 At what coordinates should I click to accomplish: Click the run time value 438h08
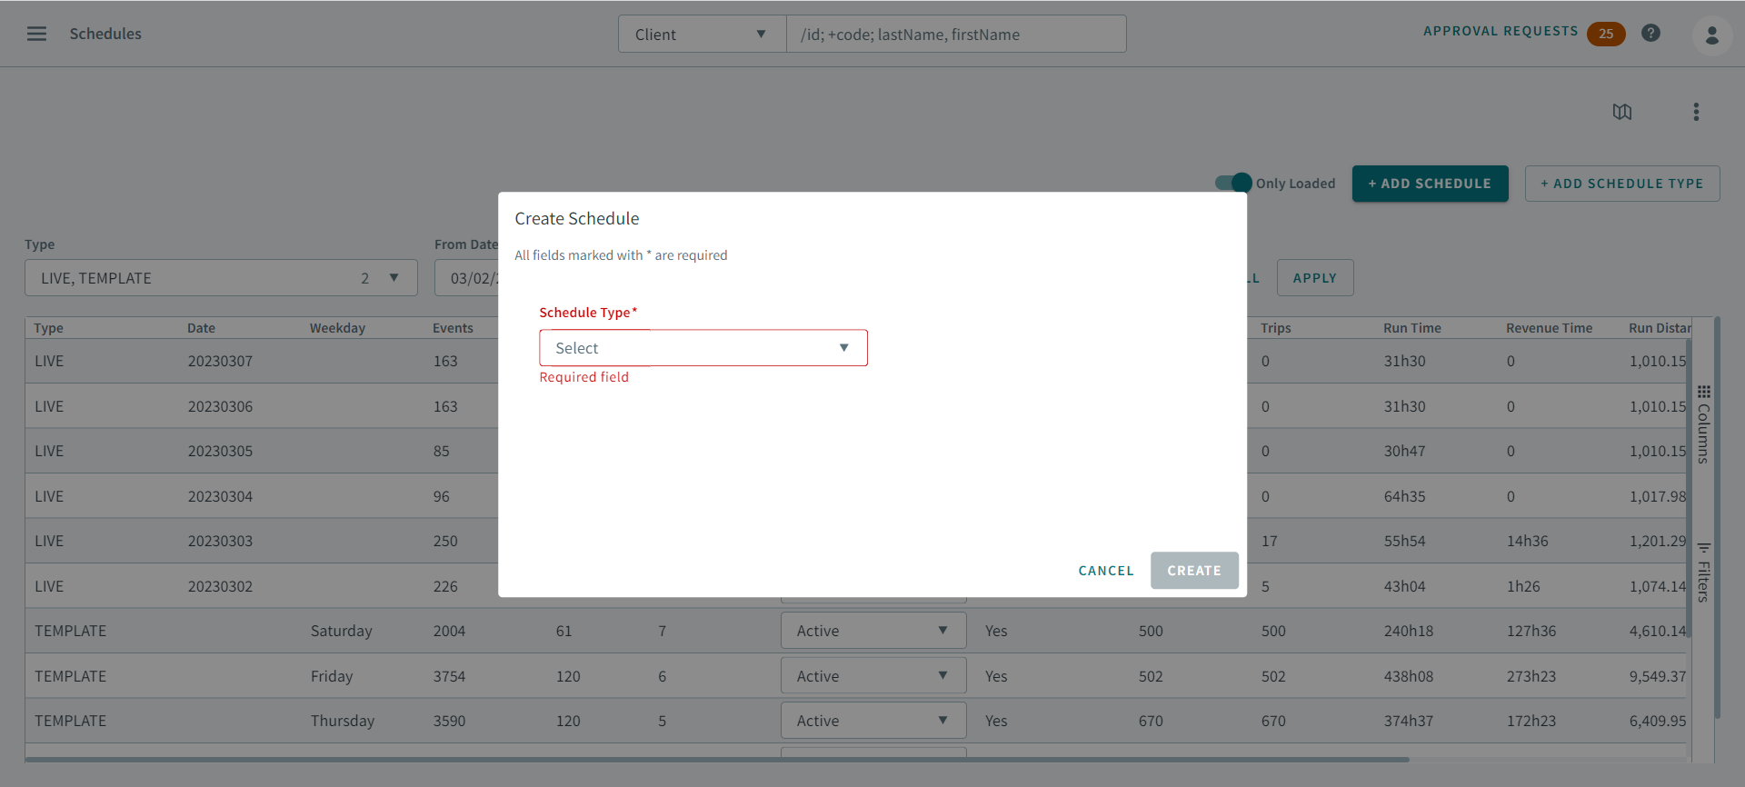click(x=1409, y=676)
